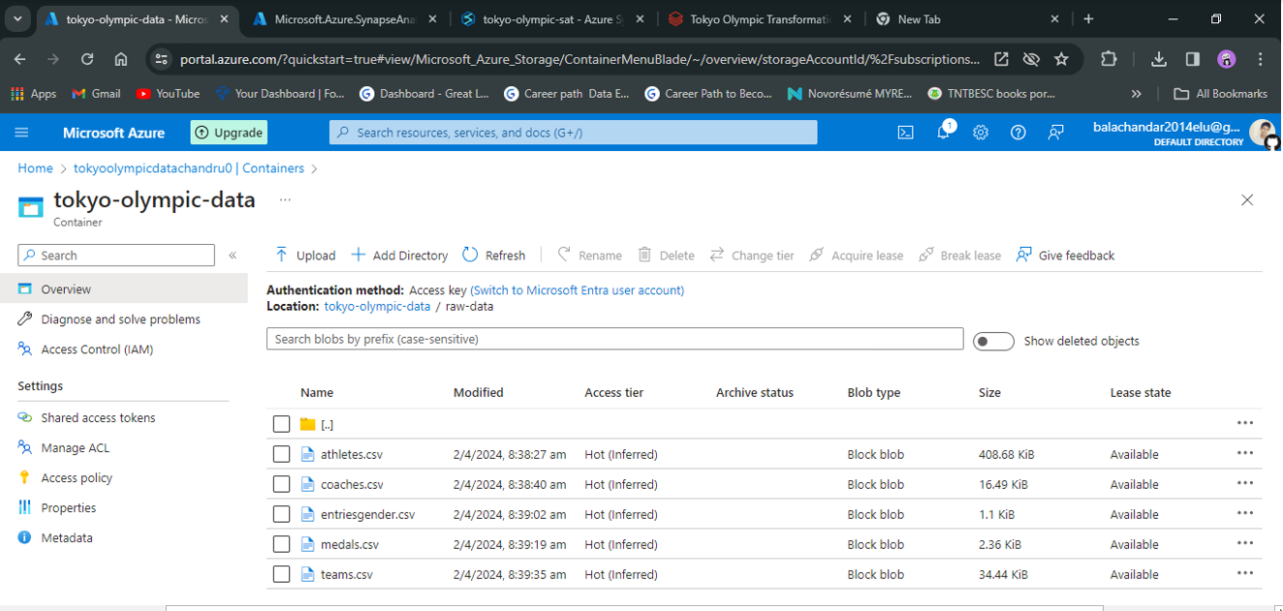Click the green Upgrade button
The height and width of the screenshot is (611, 1283).
click(x=229, y=133)
